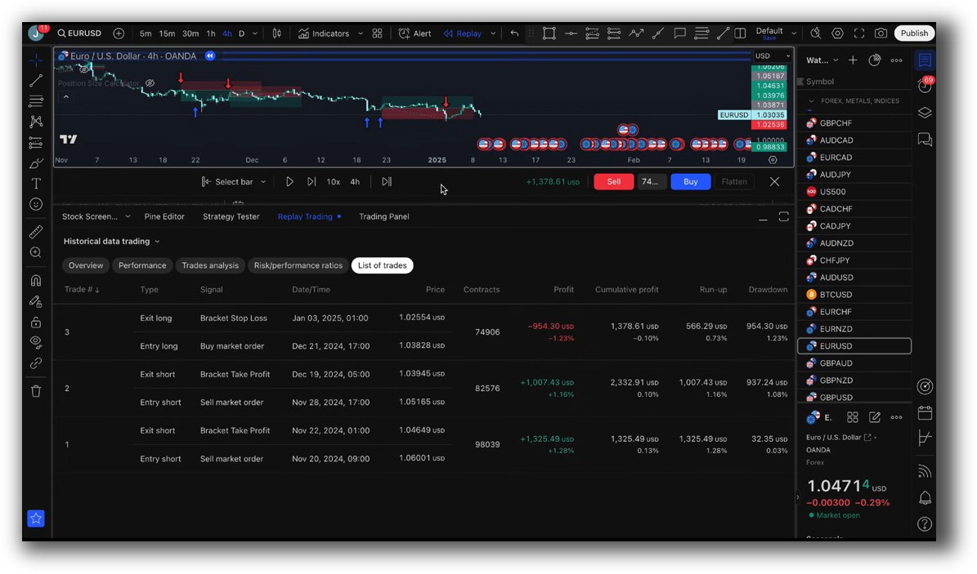Expand the Historical data trading dropdown
The image size is (977, 574).
pyautogui.click(x=111, y=241)
